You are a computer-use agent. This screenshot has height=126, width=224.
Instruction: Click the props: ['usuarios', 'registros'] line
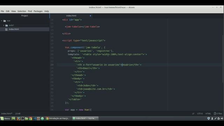pos(91,51)
